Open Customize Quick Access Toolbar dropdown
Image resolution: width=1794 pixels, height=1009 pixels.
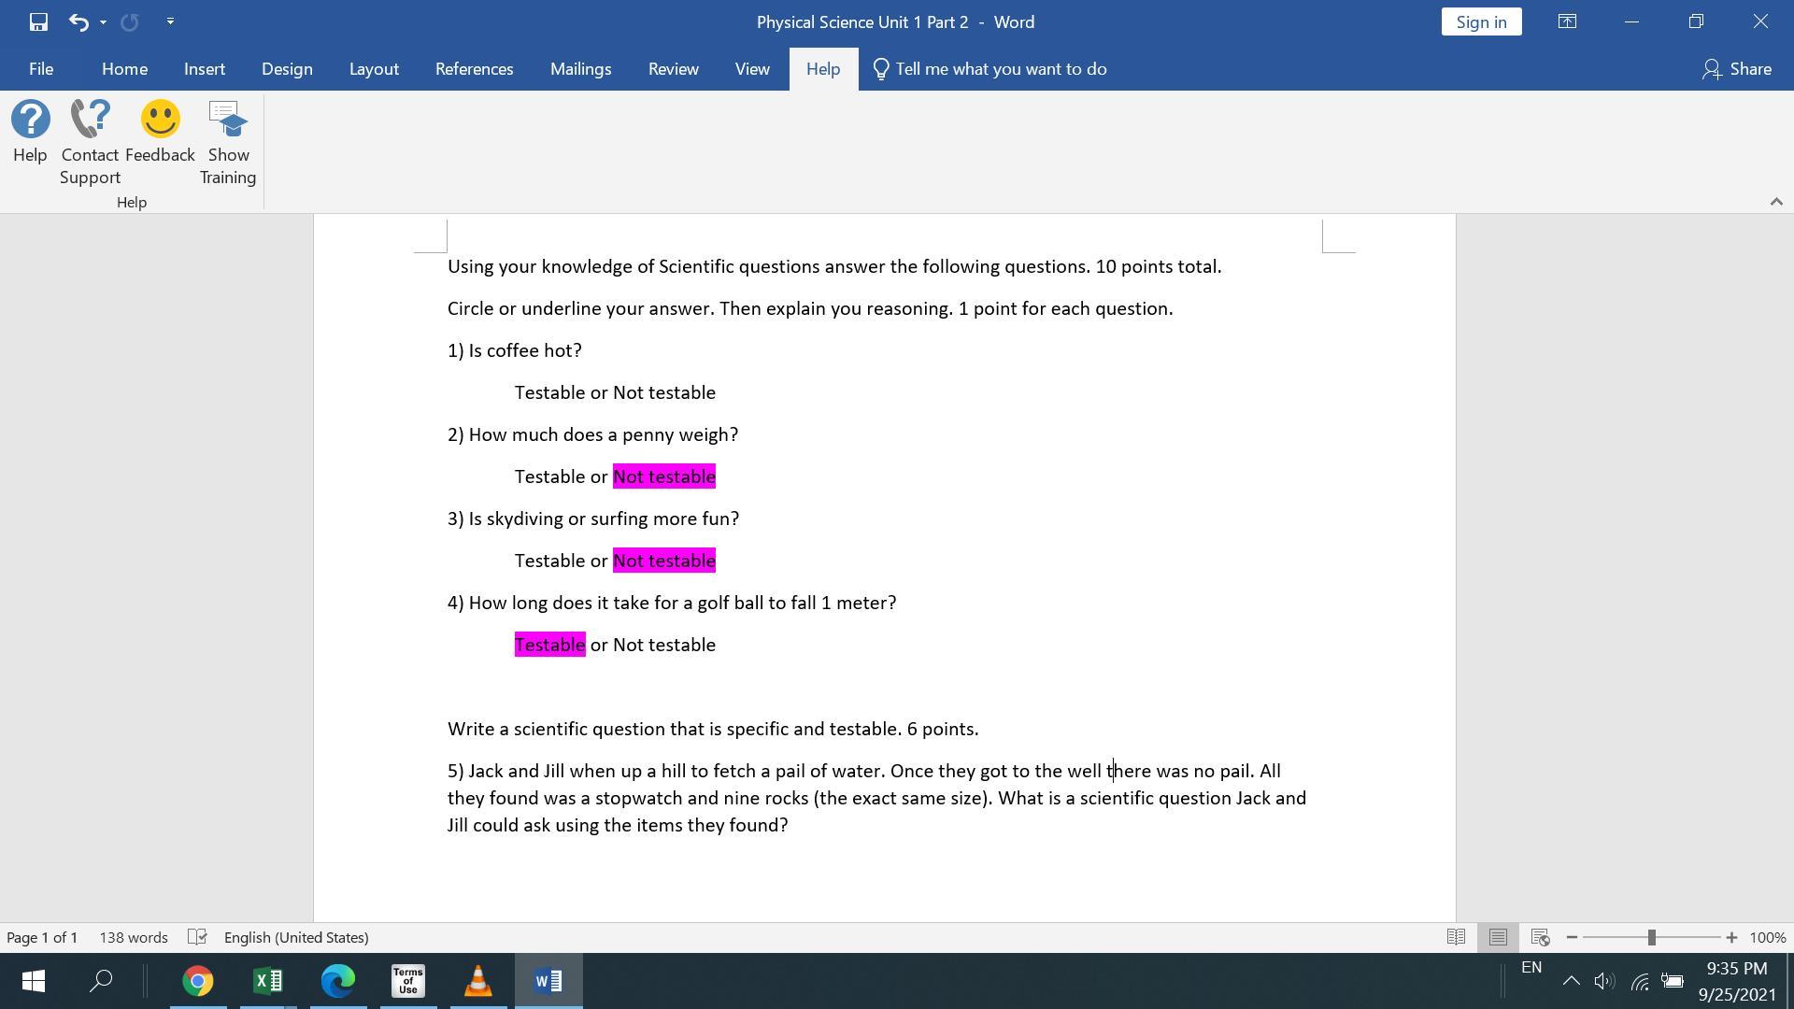click(x=170, y=21)
